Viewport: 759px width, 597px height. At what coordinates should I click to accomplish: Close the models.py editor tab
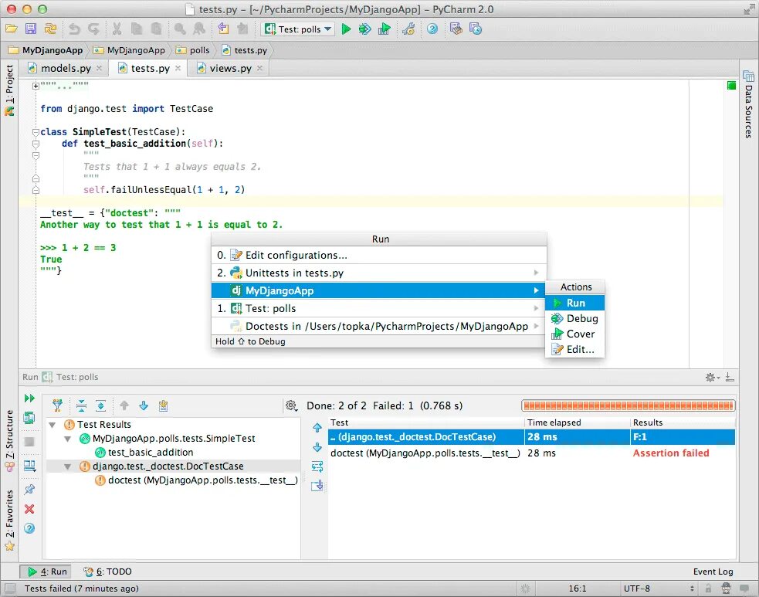[x=100, y=68]
